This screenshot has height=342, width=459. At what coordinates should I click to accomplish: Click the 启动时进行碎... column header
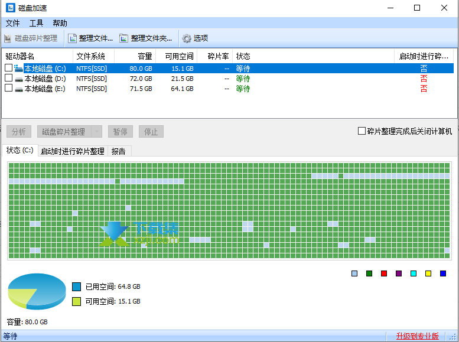click(424, 56)
